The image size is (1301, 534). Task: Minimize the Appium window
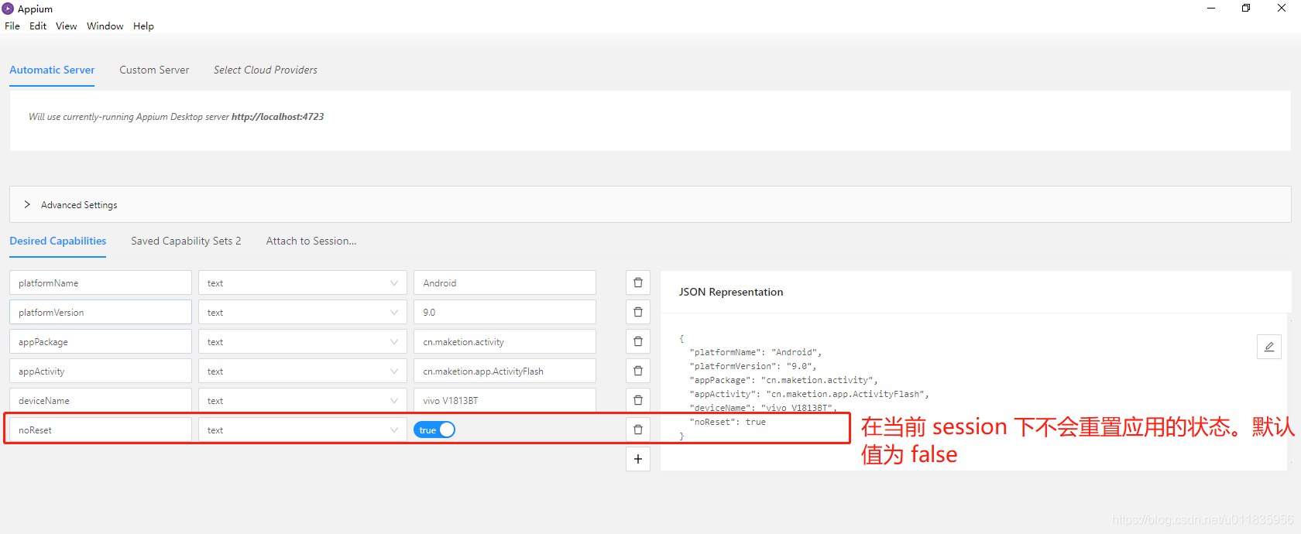point(1211,9)
